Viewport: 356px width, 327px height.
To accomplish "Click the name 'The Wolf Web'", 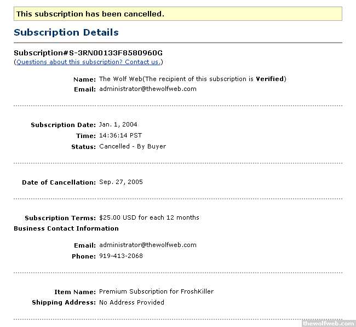I will click(119, 79).
